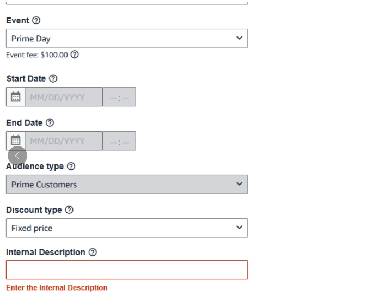This screenshot has height=301, width=391.
Task: Open the Start Date calendar picker icon
Action: tap(15, 97)
